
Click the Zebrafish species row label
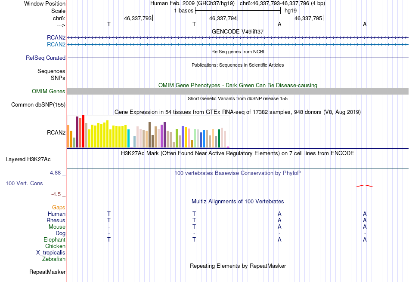tap(54, 259)
